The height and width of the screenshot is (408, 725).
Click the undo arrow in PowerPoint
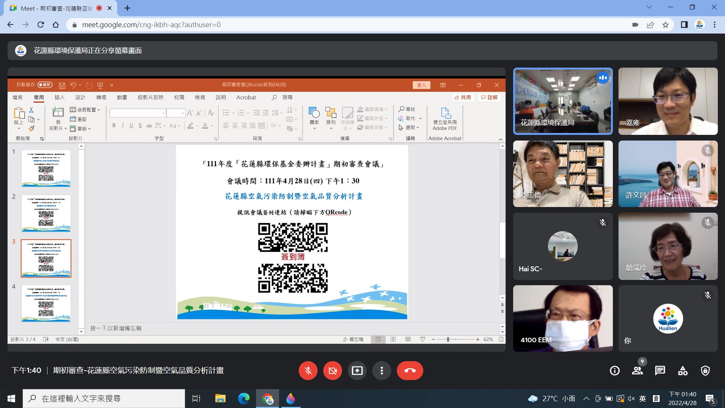point(74,85)
